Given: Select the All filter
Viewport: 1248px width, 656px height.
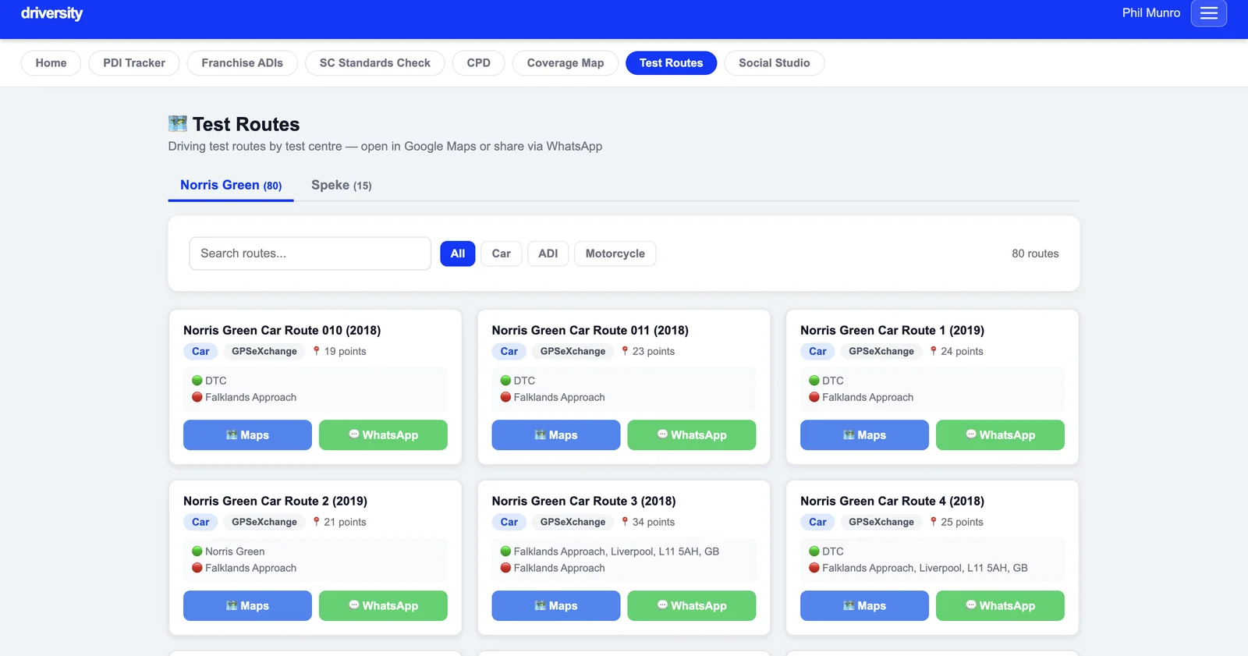Looking at the screenshot, I should 458,254.
